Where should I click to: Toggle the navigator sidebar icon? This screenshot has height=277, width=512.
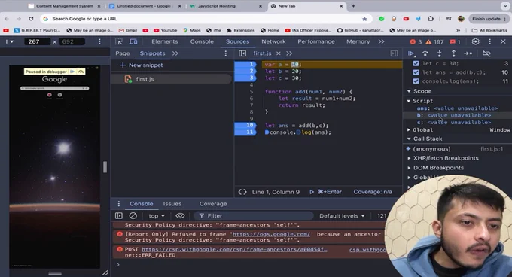242,53
